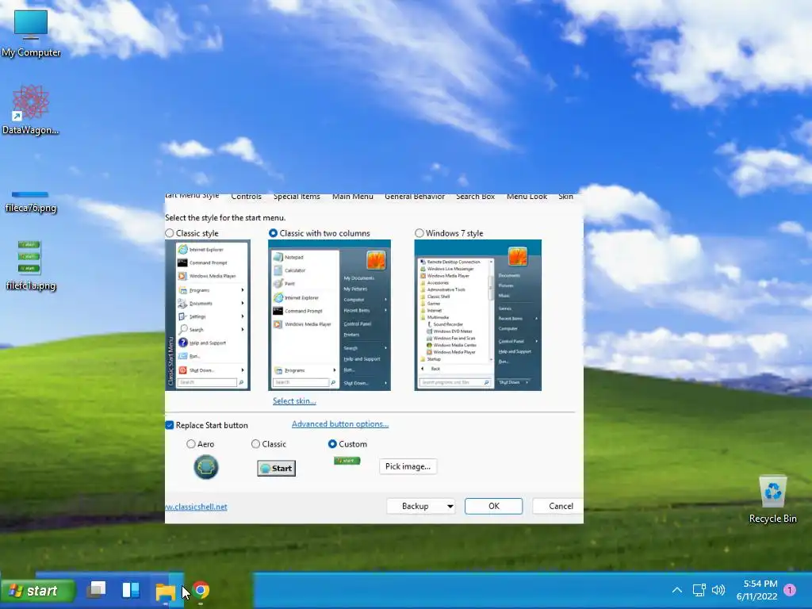Switch to the Main Menu tab
This screenshot has height=609, width=812.
[x=353, y=197]
